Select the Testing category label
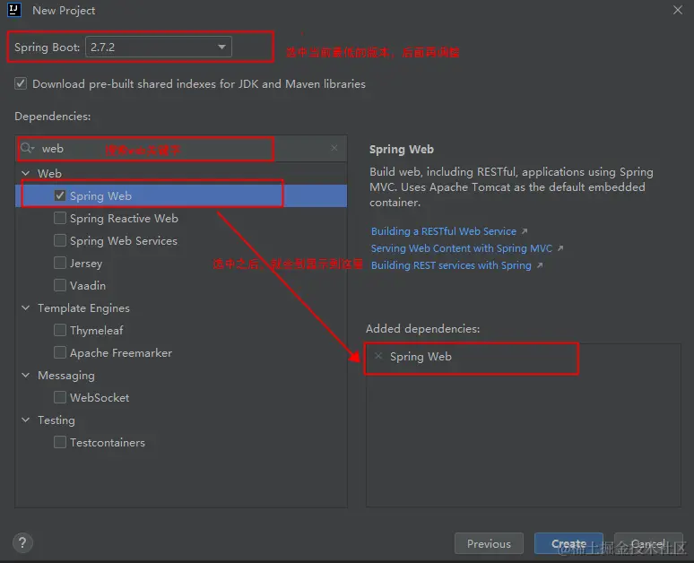694x563 pixels. point(56,420)
